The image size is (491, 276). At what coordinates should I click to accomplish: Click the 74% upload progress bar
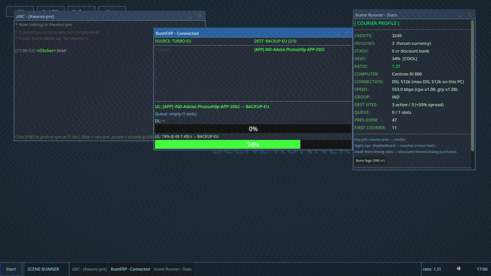[x=253, y=145]
